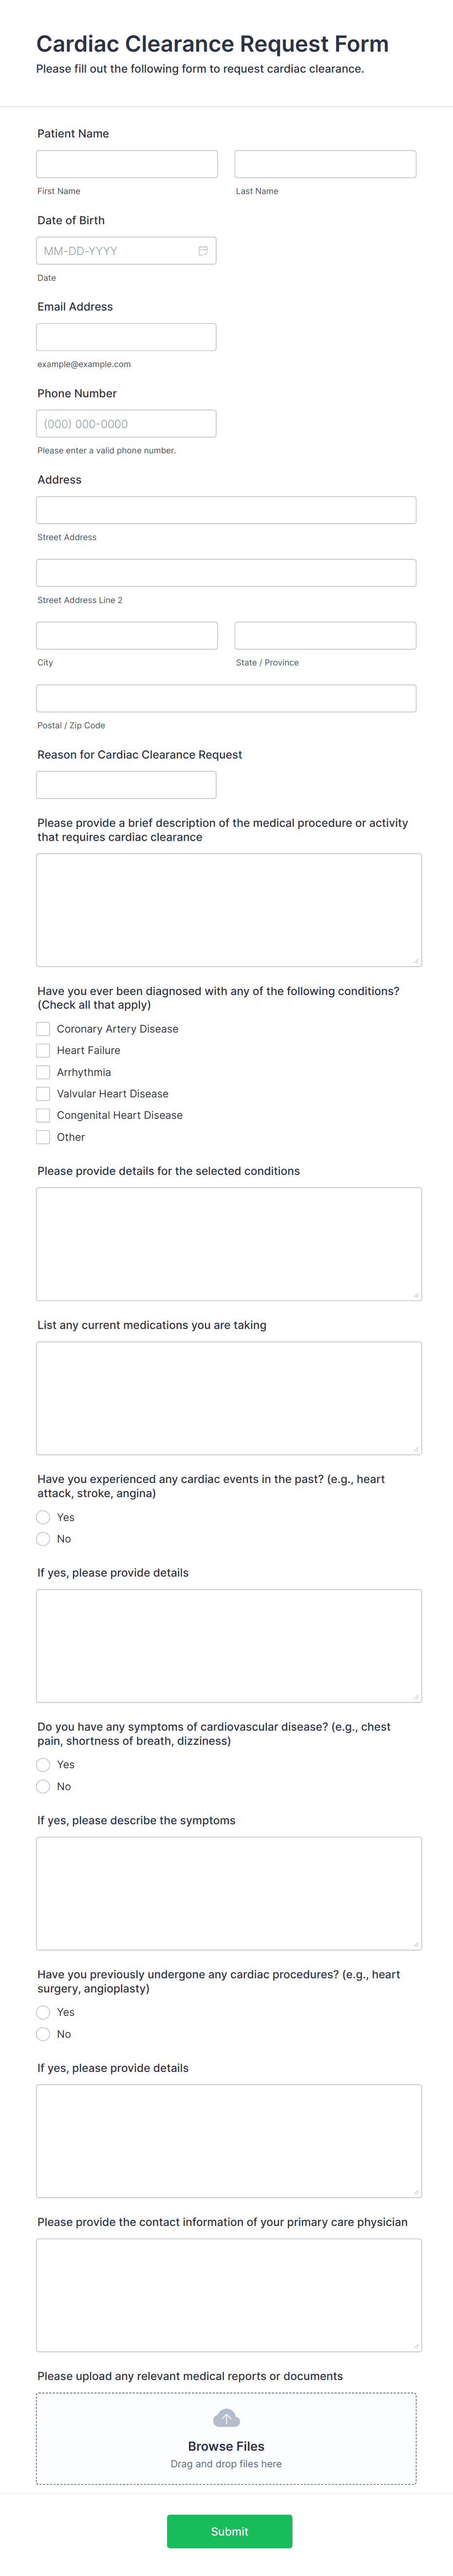This screenshot has width=453, height=2576.
Task: Check the Arrhythmia box
Action: [x=43, y=1071]
